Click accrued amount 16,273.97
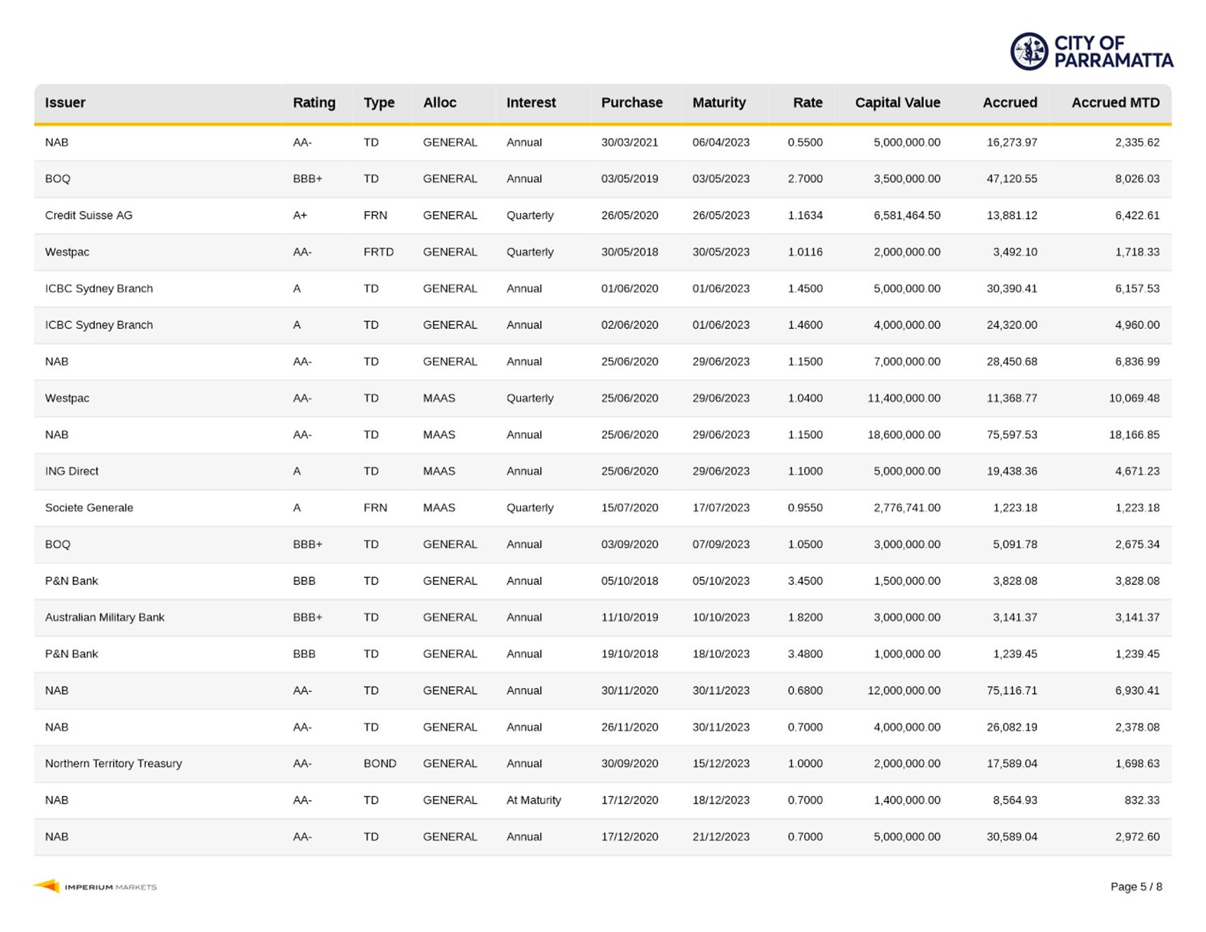Screen dimensions: 1206x932 pyautogui.click(x=1012, y=142)
